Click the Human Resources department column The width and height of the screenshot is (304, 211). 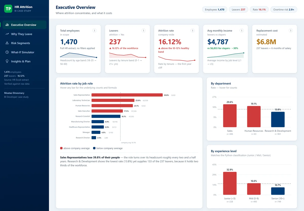[x=254, y=117]
